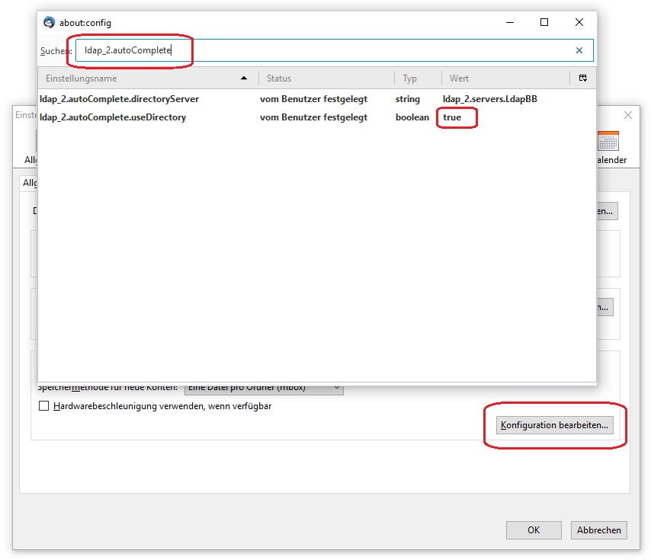The image size is (651, 560).
Task: Click Abbrechen to cancel the settings
Action: click(x=598, y=530)
